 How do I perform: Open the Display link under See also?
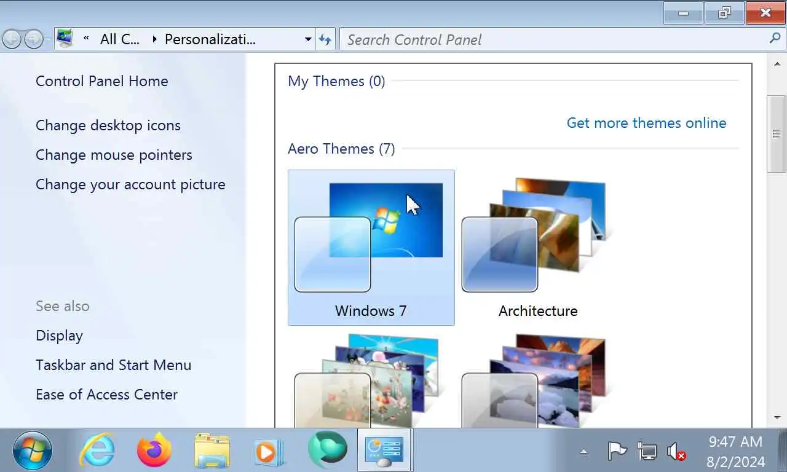pyautogui.click(x=59, y=336)
